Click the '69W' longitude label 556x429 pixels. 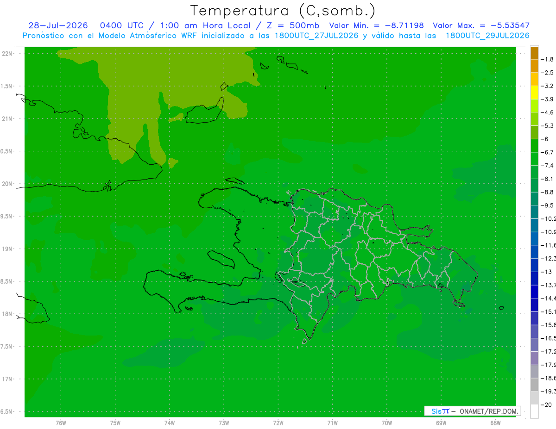[x=441, y=423]
